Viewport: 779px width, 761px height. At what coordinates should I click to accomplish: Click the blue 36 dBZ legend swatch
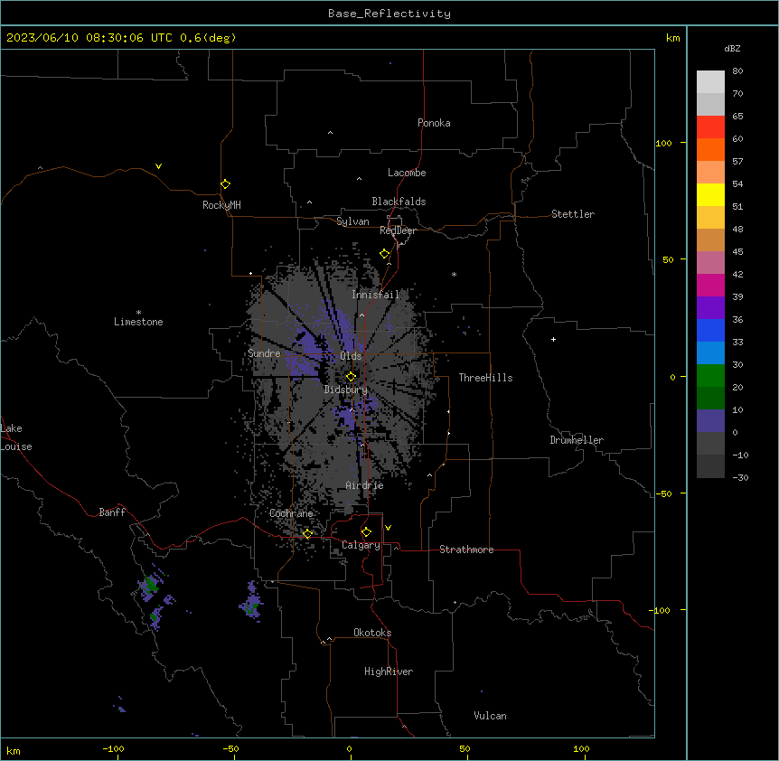tap(710, 330)
